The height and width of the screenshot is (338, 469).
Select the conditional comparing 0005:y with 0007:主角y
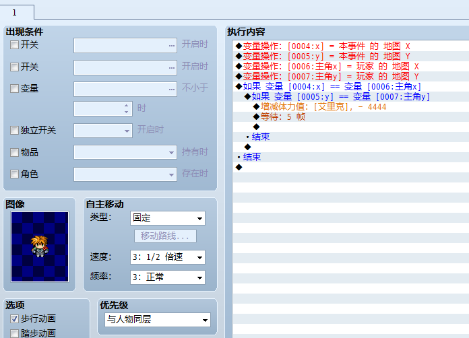(x=350, y=97)
